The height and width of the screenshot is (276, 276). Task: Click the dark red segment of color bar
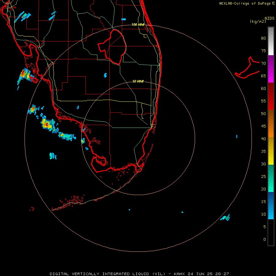[x=271, y=89]
